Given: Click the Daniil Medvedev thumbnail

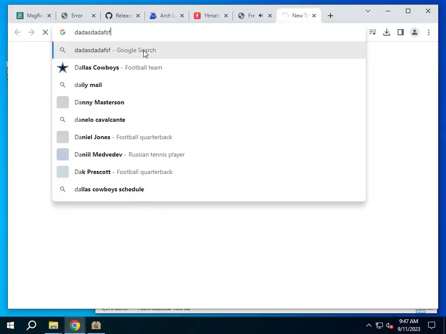Looking at the screenshot, I should pyautogui.click(x=63, y=154).
